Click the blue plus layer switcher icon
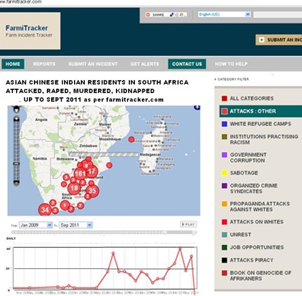 coord(197,107)
